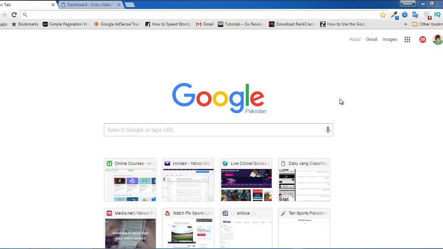Open a new tab with the tab button
This screenshot has width=443, height=249.
tap(130, 5)
